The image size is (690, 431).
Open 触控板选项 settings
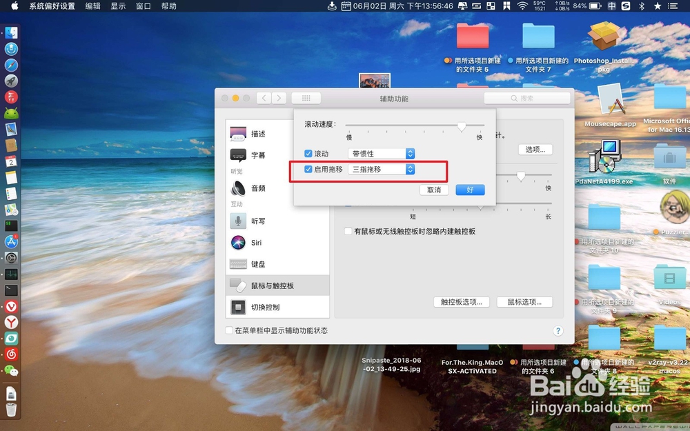461,301
